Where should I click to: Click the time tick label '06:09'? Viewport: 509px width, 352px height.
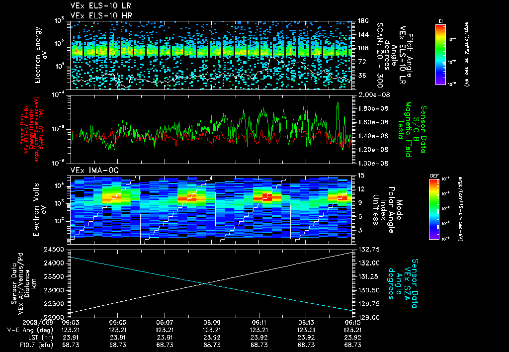pos(212,323)
